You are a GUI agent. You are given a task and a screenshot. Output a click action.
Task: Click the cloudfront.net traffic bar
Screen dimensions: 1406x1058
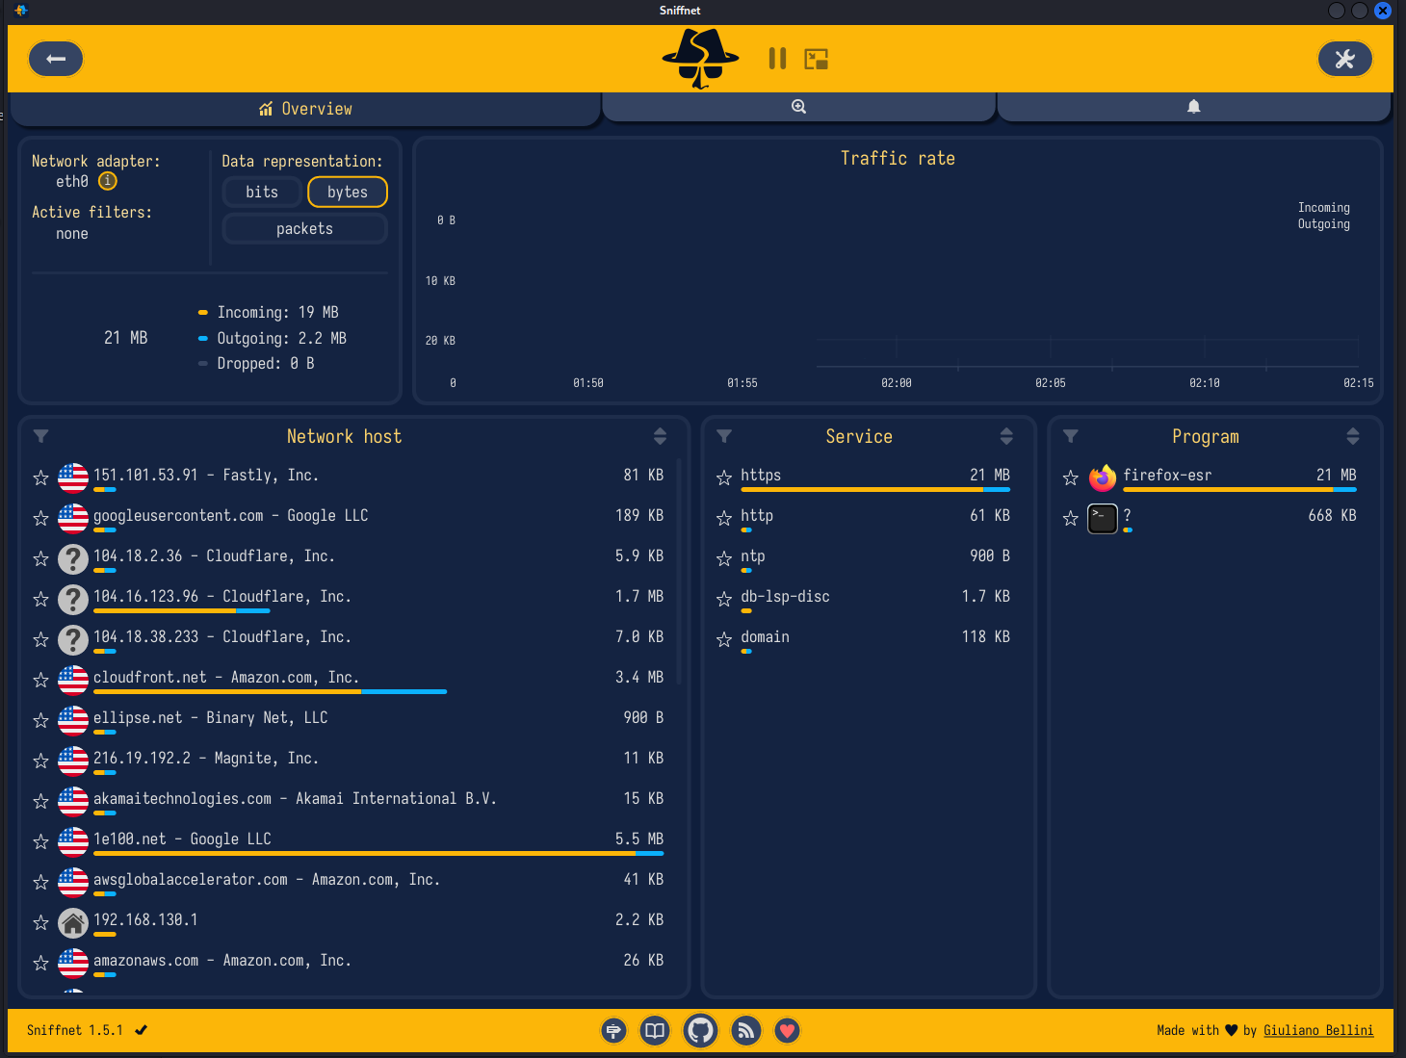[270, 692]
